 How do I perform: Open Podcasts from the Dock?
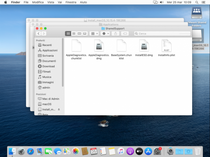tap(130, 151)
